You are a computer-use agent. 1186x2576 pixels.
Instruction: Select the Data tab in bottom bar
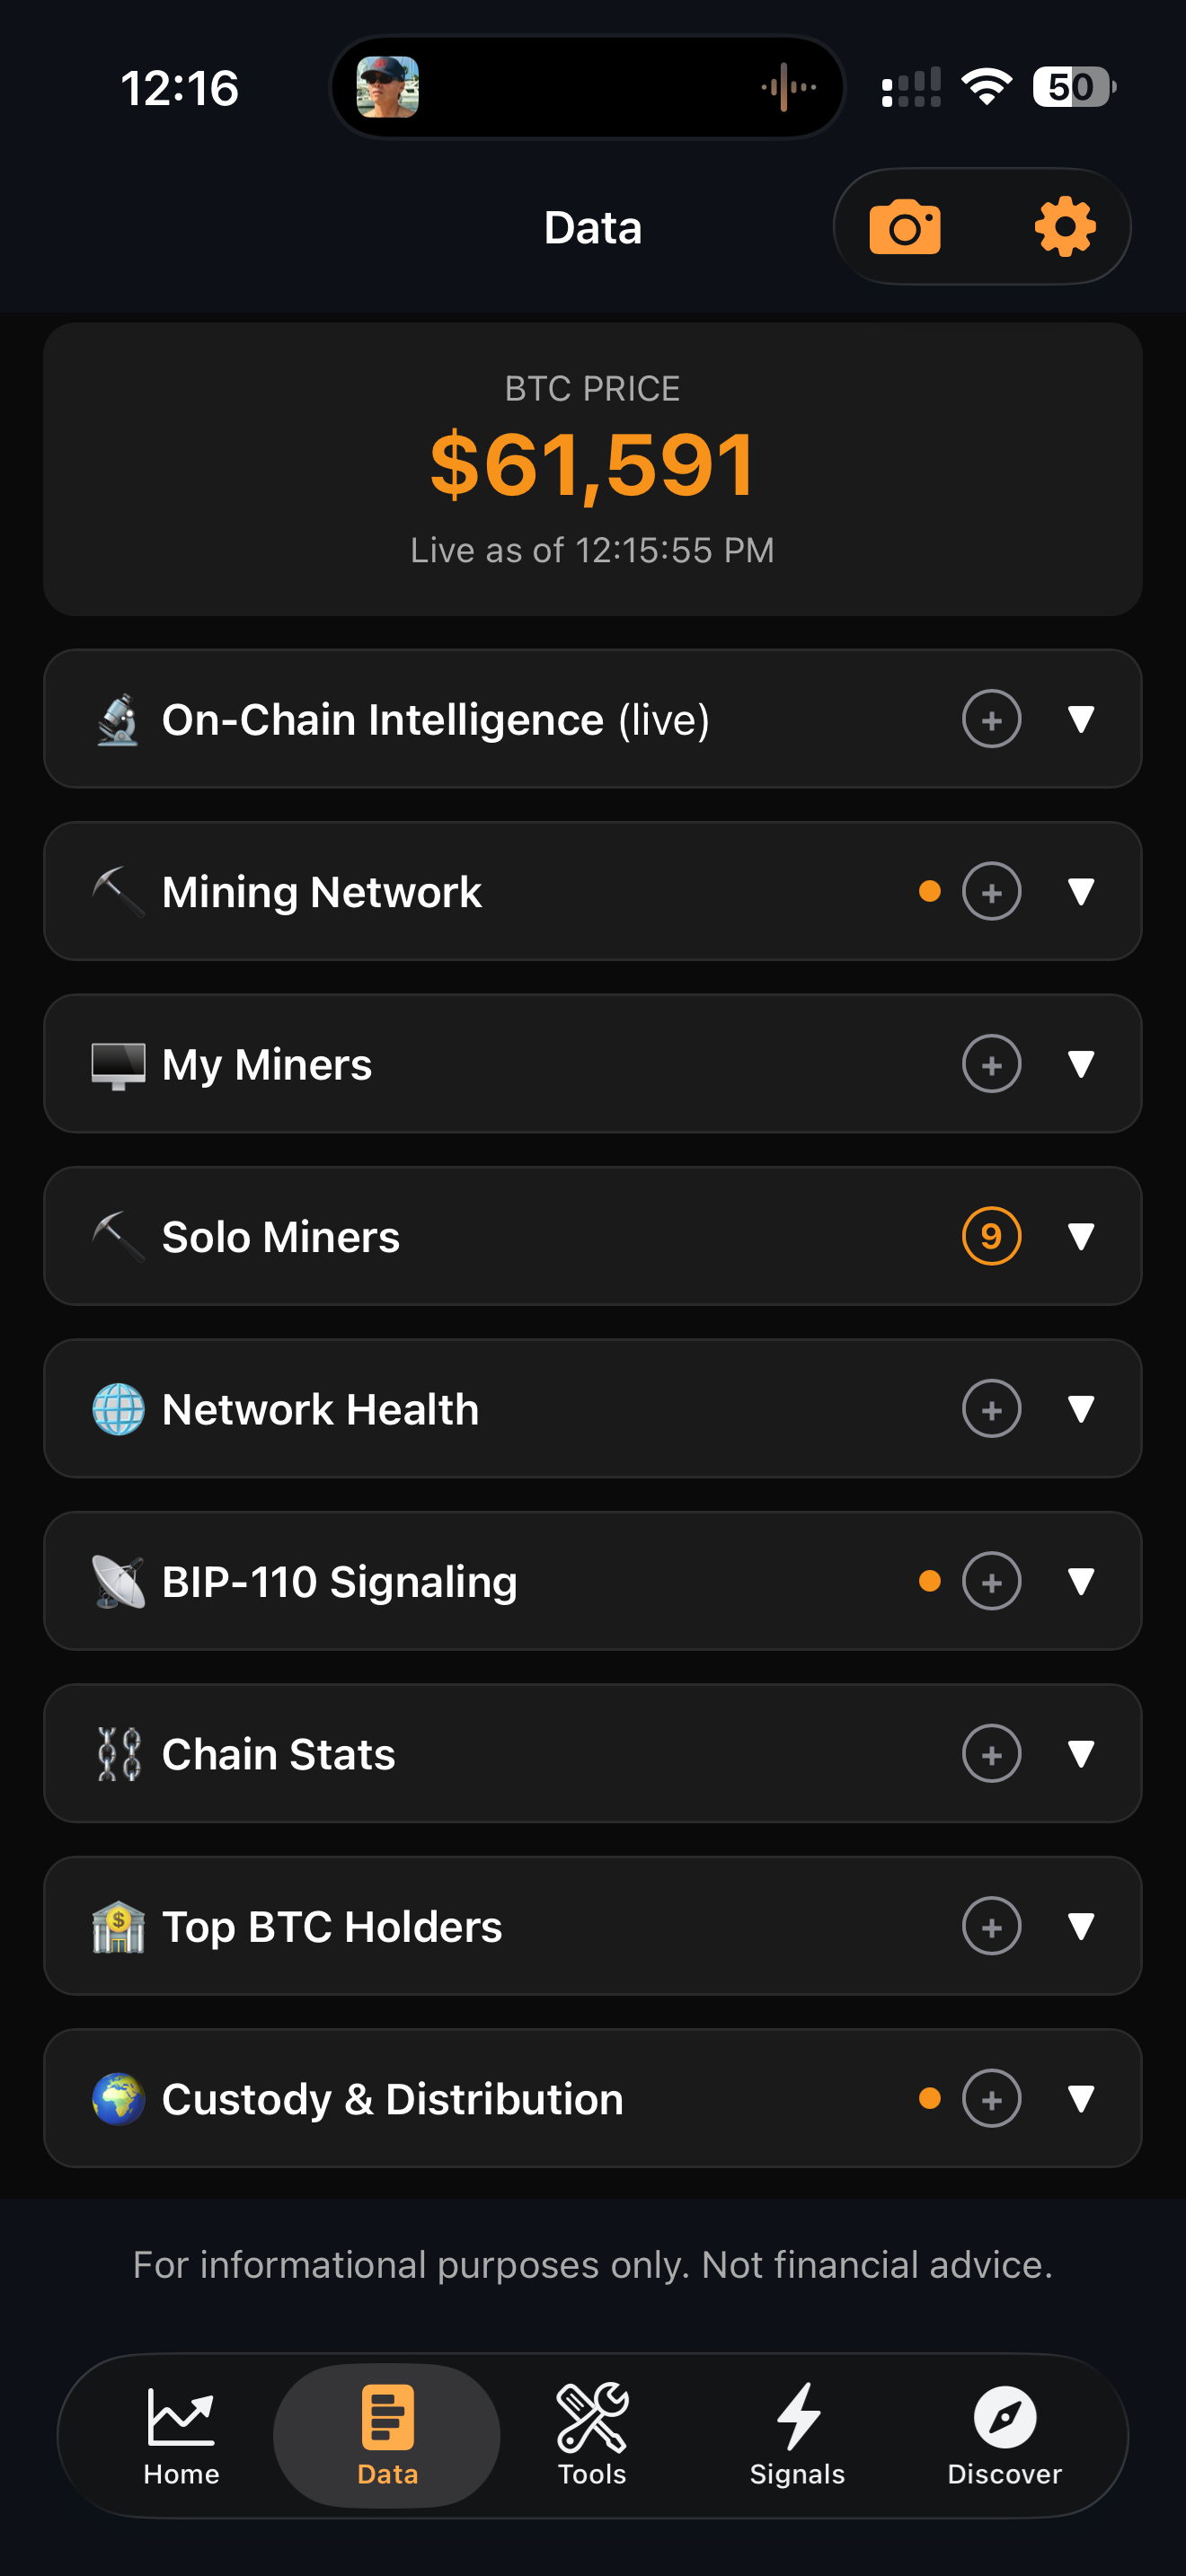[387, 2435]
